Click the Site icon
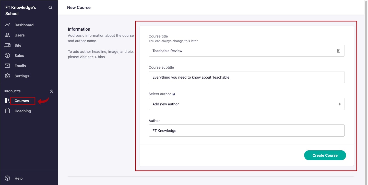 pyautogui.click(x=7, y=45)
